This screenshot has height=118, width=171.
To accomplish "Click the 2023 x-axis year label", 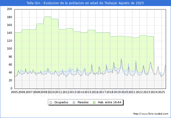I will pyautogui.click(x=147, y=92).
